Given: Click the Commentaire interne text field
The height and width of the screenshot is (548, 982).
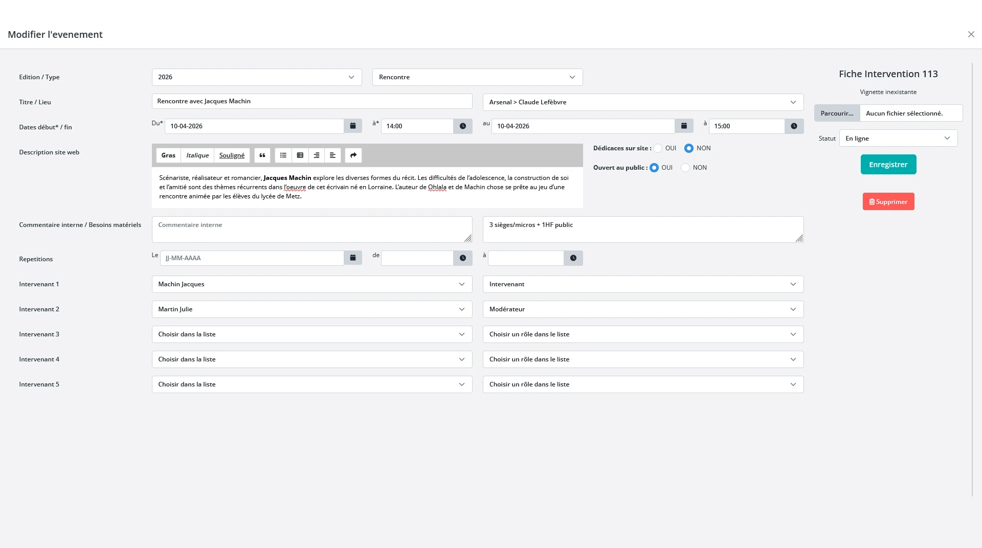Looking at the screenshot, I should tap(311, 230).
